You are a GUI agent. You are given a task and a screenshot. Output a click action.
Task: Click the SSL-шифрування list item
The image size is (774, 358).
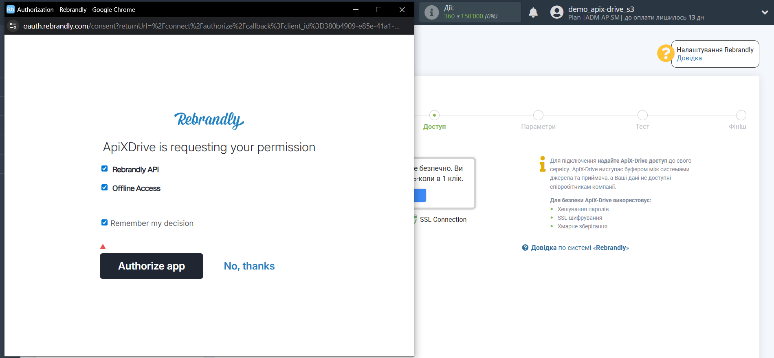coord(580,218)
